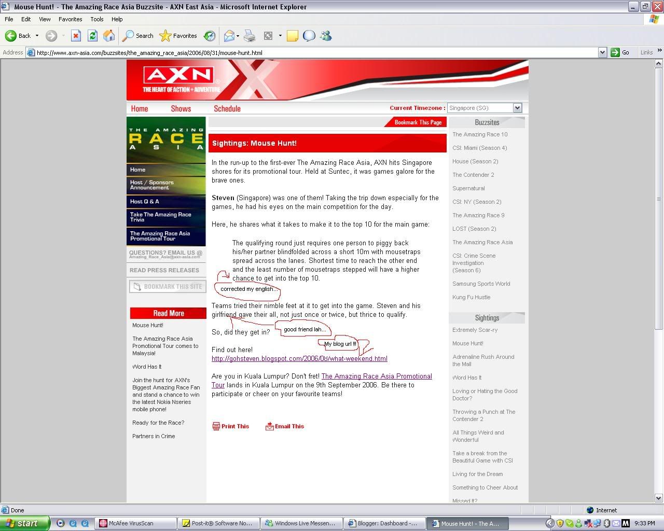Go to the AXN Shows tab

click(x=181, y=108)
